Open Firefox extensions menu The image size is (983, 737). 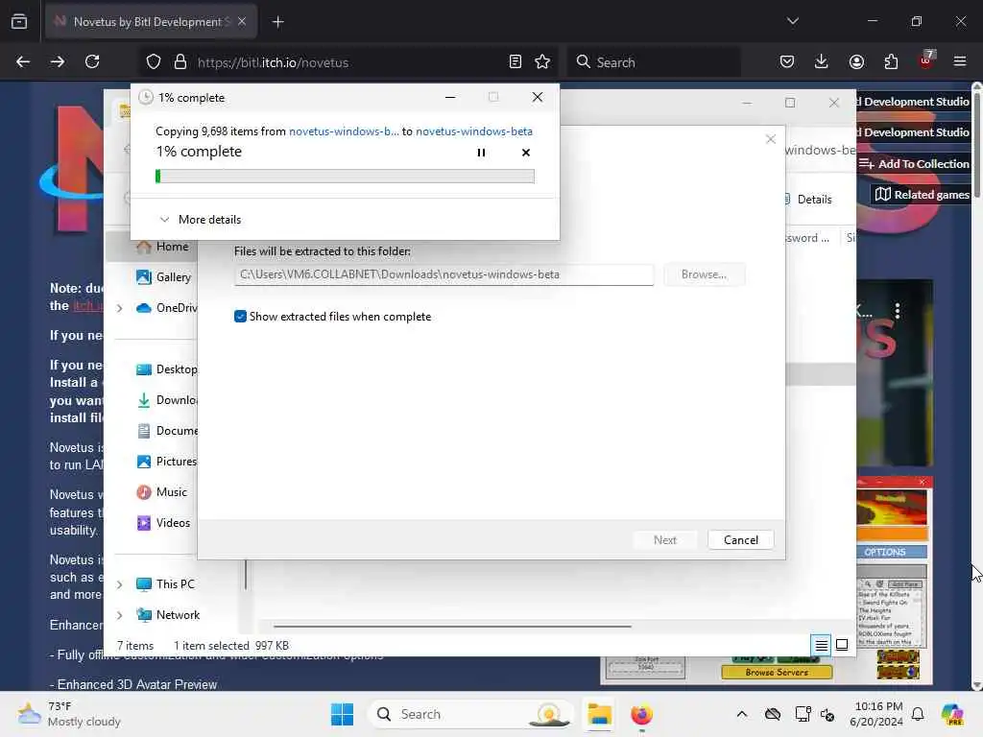[891, 61]
